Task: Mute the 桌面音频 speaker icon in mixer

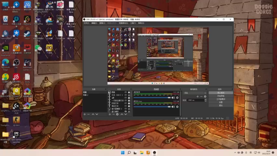Action: [173, 98]
